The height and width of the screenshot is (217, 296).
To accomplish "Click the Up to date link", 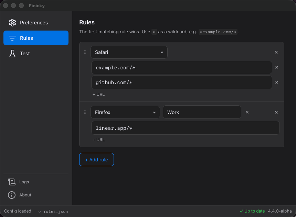I will 252,211.
